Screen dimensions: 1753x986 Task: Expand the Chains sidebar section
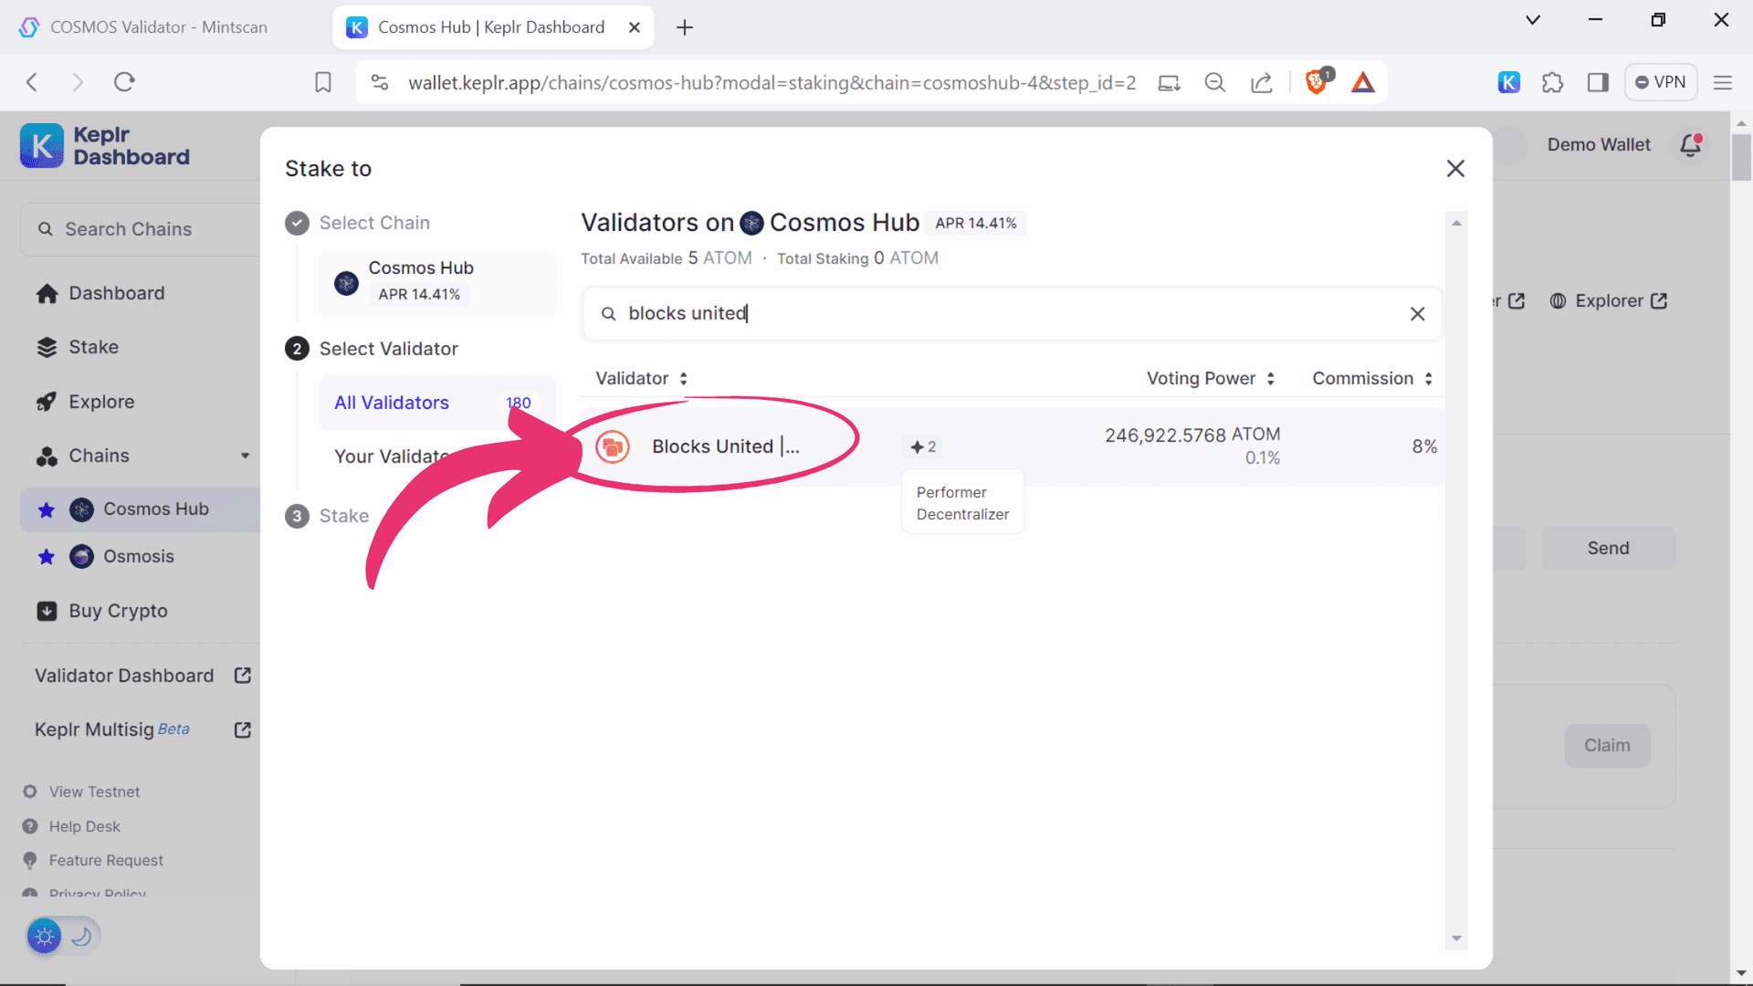142,456
